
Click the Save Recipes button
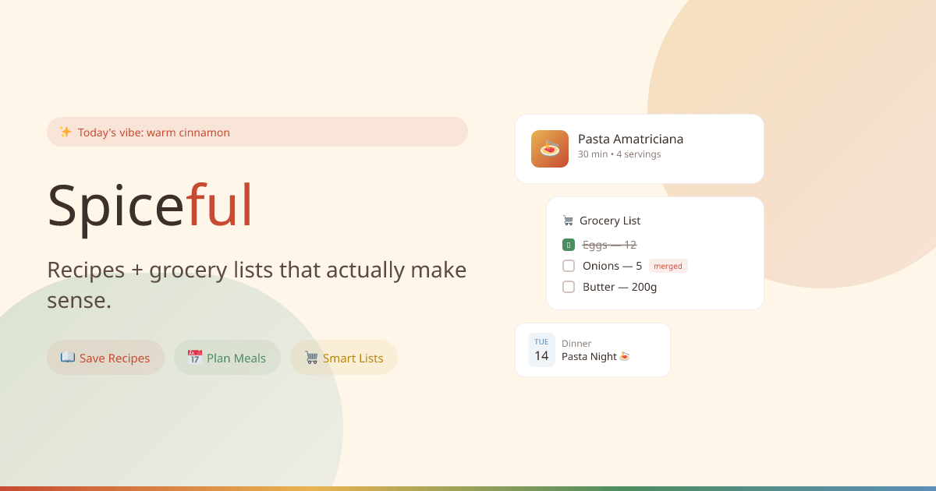pyautogui.click(x=105, y=357)
